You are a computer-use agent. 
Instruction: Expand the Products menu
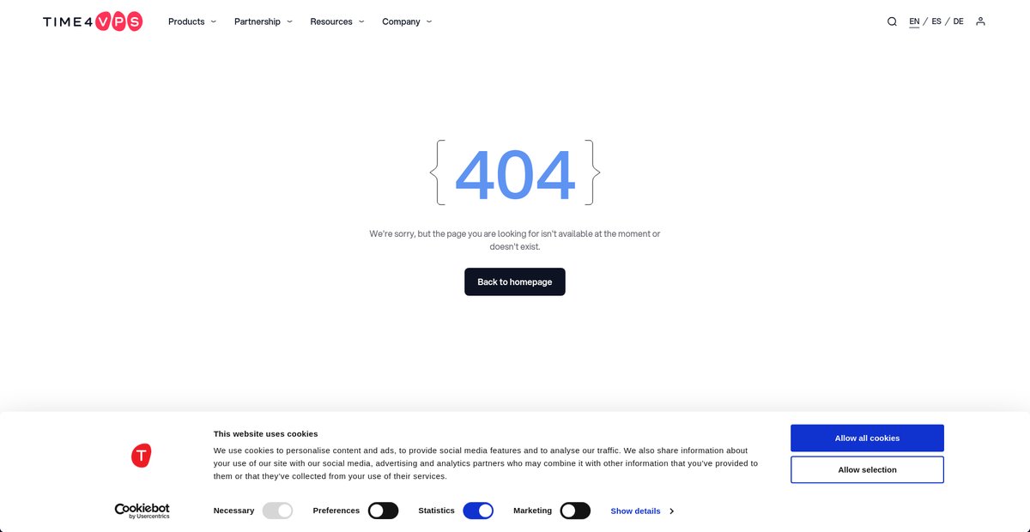point(192,21)
